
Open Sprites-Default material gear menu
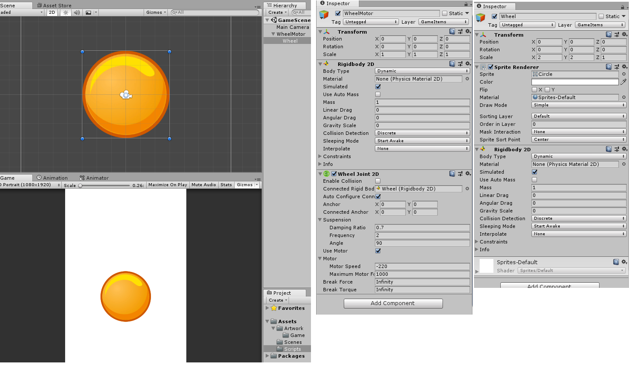click(624, 262)
